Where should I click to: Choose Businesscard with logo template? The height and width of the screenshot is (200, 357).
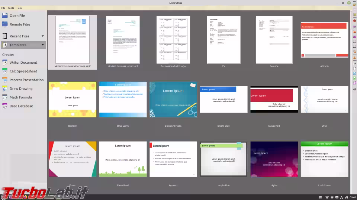point(173,40)
